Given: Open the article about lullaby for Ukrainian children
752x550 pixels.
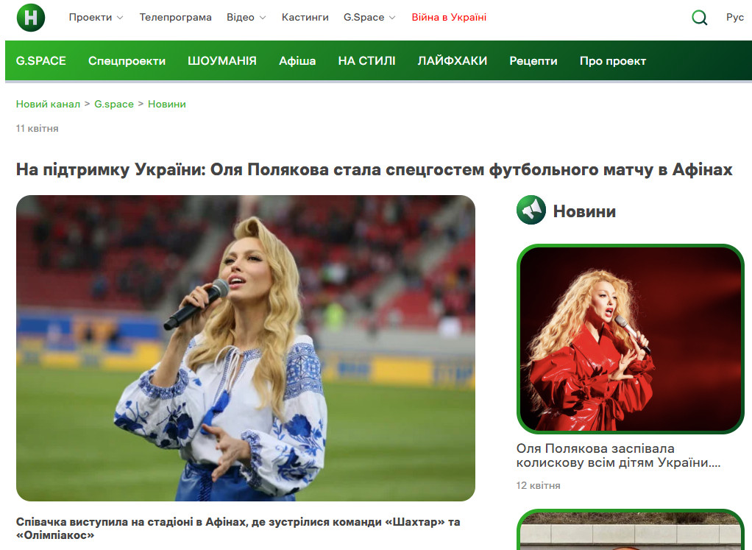Looking at the screenshot, I should [x=617, y=456].
